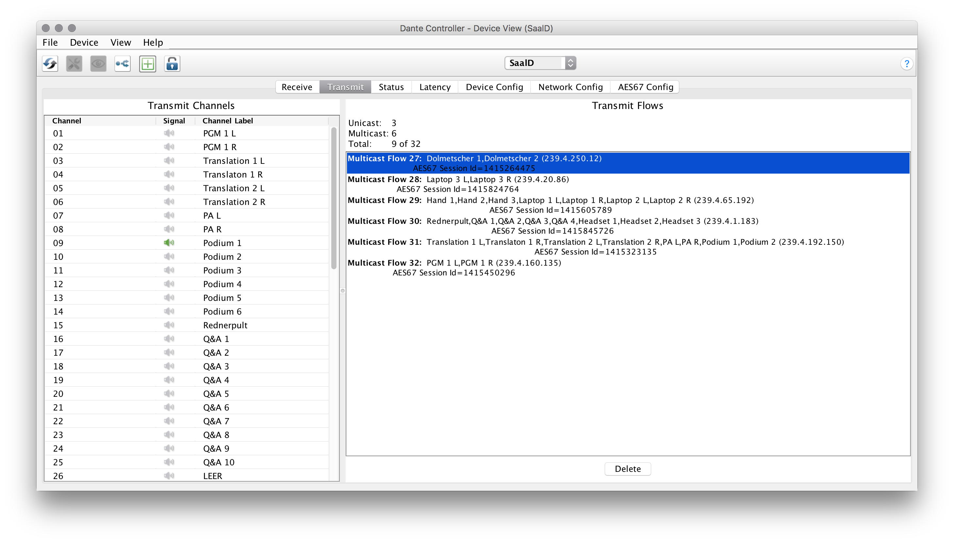Click the Identify Device eye icon

point(98,64)
